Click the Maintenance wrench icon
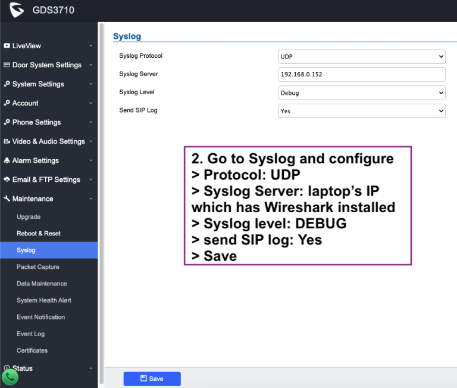 click(7, 198)
